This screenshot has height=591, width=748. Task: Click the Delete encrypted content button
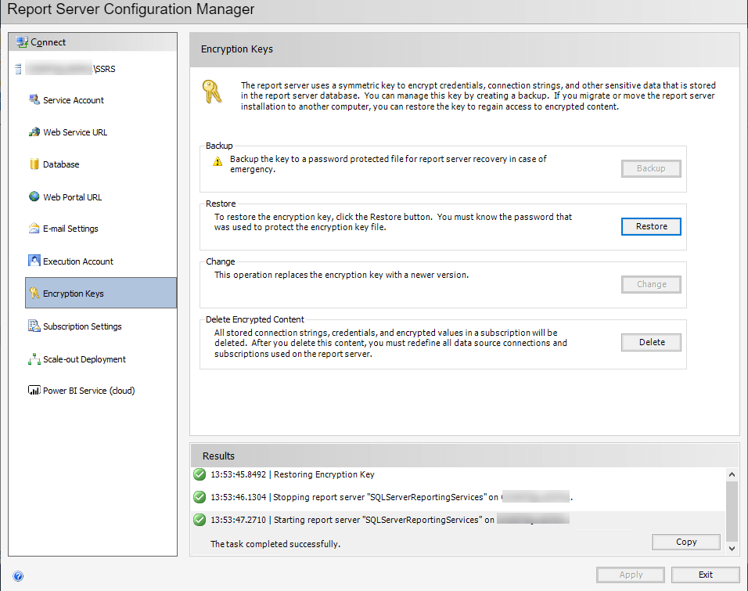pyautogui.click(x=651, y=342)
